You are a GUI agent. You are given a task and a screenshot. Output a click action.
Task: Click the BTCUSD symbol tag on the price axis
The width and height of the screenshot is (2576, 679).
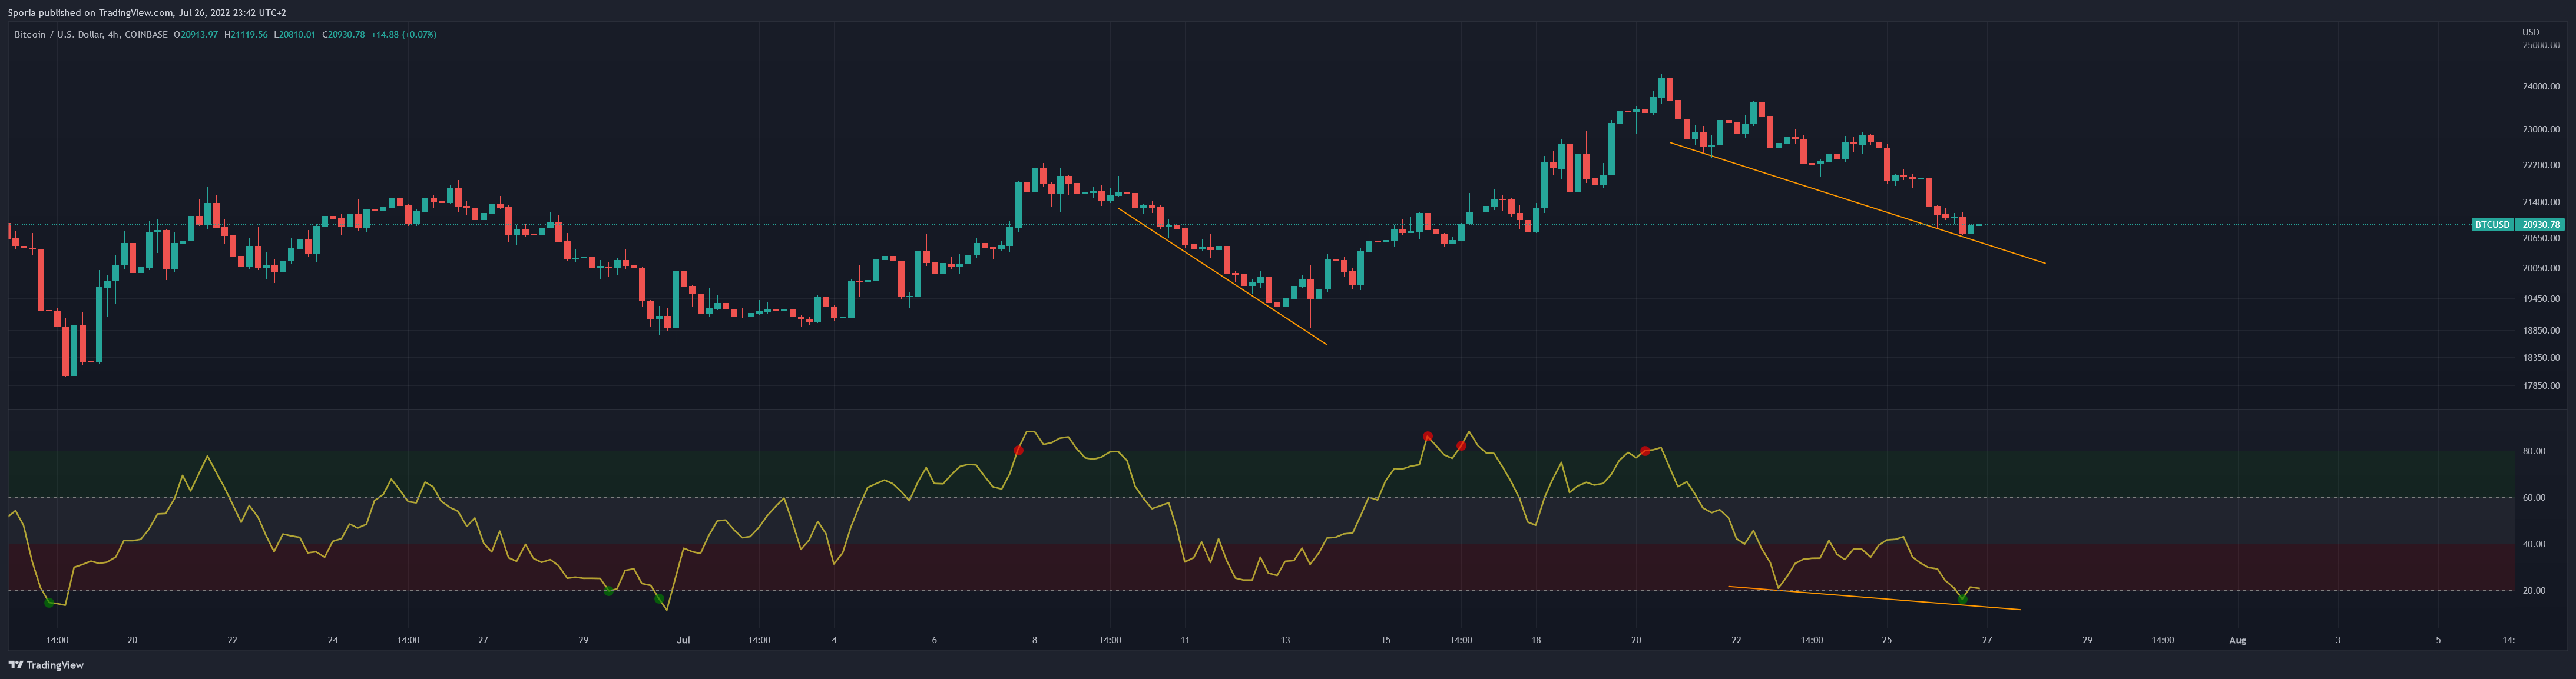click(x=2492, y=225)
